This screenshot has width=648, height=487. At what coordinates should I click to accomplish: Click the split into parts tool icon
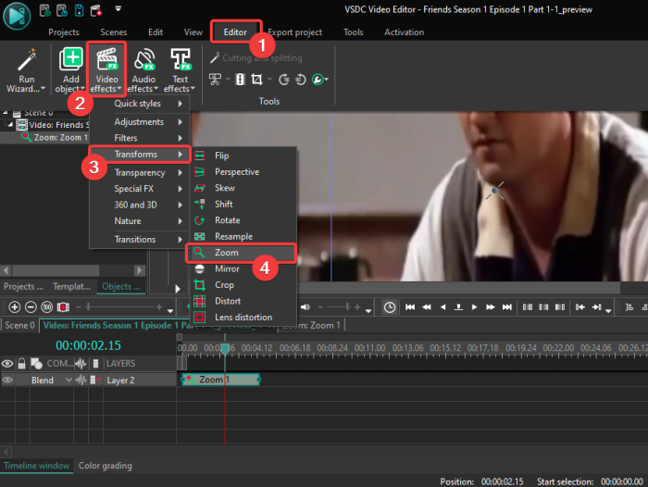pyautogui.click(x=240, y=80)
